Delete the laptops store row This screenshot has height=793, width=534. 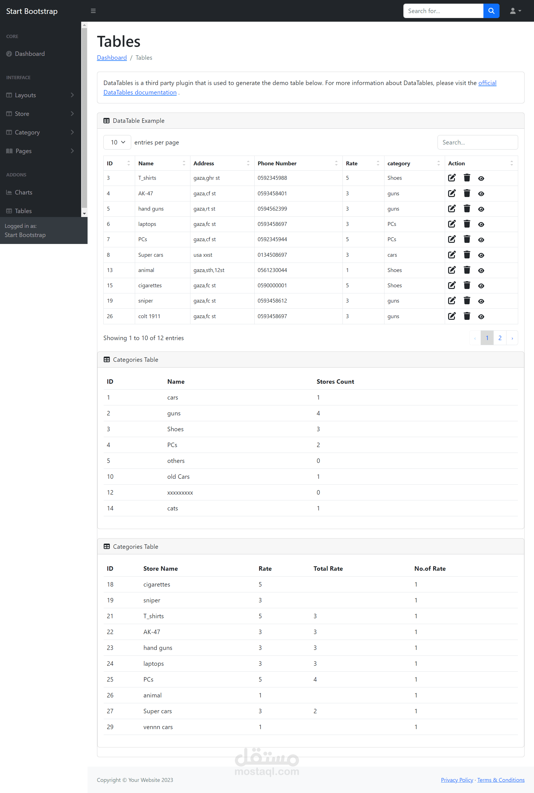pos(466,224)
